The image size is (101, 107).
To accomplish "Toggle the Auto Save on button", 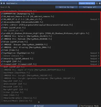I will (87, 3).
